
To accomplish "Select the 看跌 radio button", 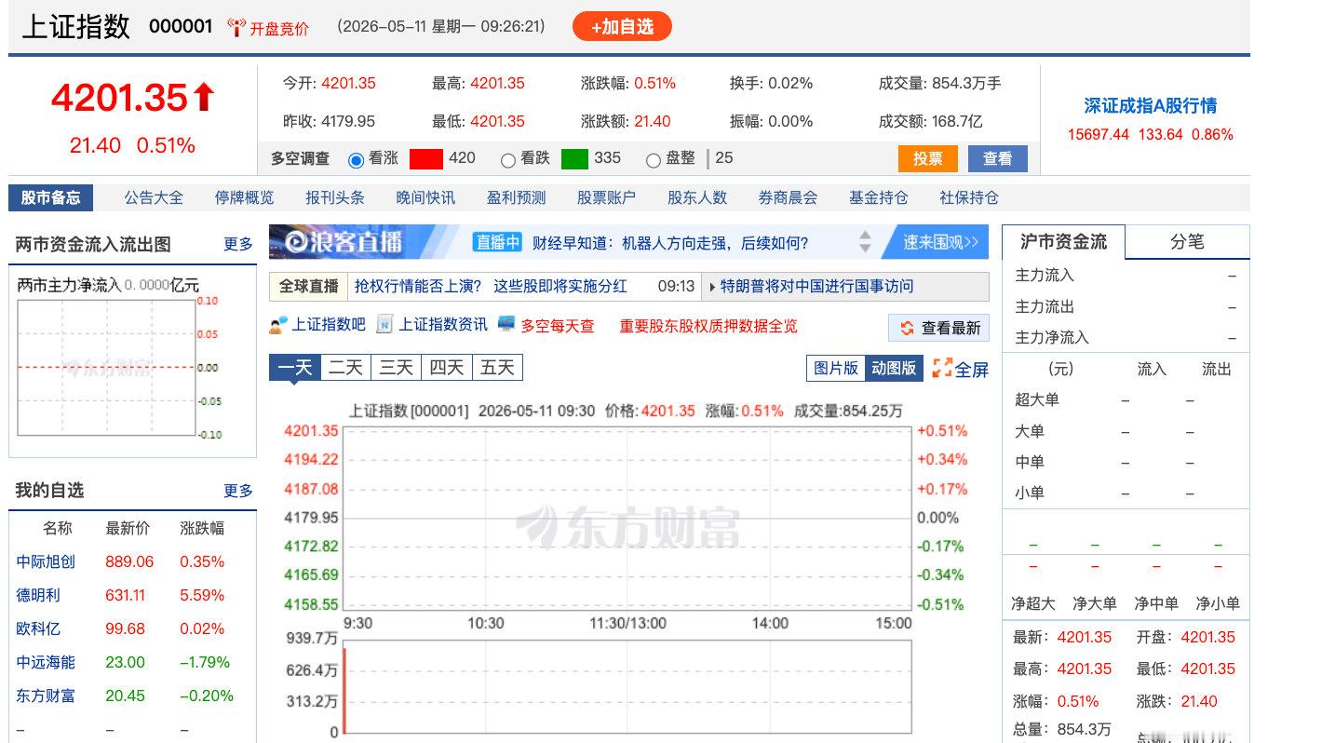I will tap(507, 159).
